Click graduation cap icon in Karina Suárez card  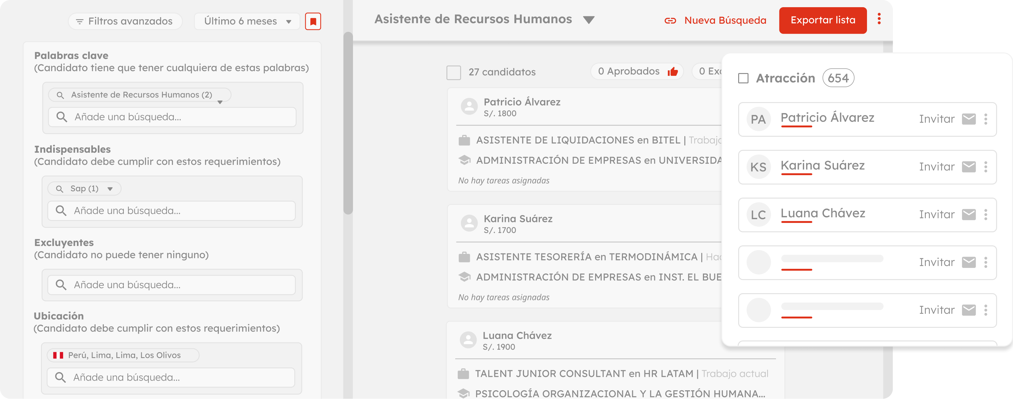click(x=464, y=277)
